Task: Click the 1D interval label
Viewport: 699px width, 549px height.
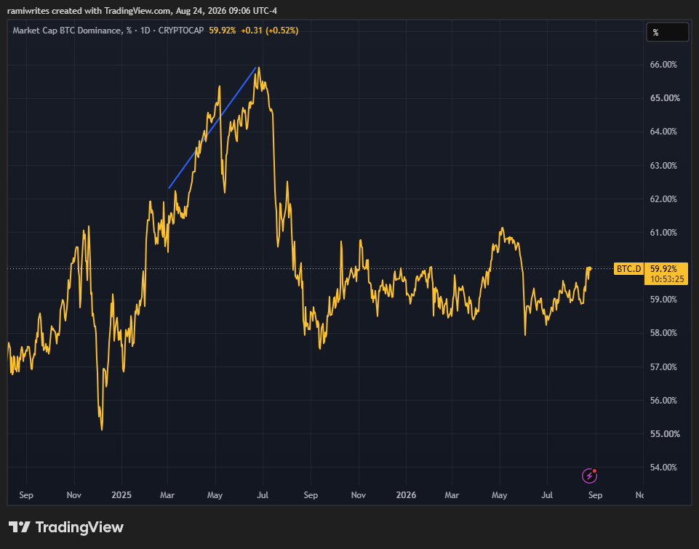Action: pos(145,31)
